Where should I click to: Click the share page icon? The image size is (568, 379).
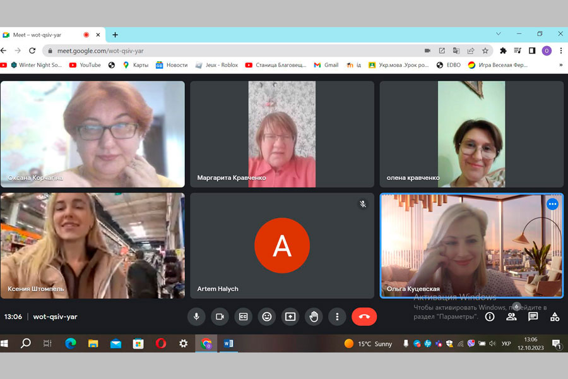471,51
